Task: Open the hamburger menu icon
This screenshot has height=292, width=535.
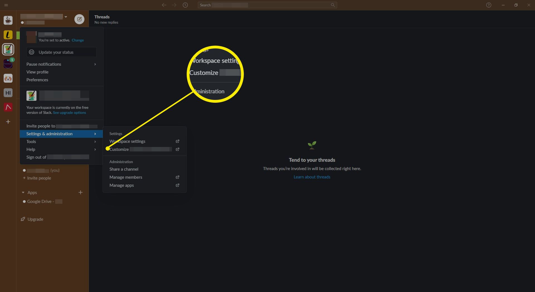Action: (6, 5)
